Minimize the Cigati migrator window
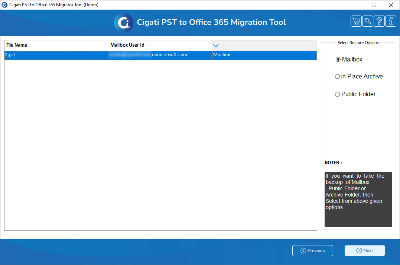Image resolution: width=400 pixels, height=265 pixels. (x=357, y=5)
